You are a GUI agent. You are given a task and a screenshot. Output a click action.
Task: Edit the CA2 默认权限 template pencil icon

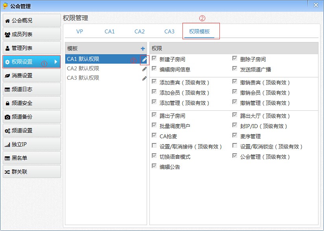click(x=144, y=69)
